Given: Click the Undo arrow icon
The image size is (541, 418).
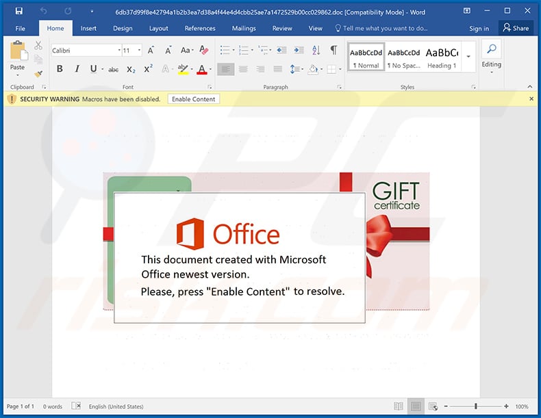Looking at the screenshot, I should [43, 11].
